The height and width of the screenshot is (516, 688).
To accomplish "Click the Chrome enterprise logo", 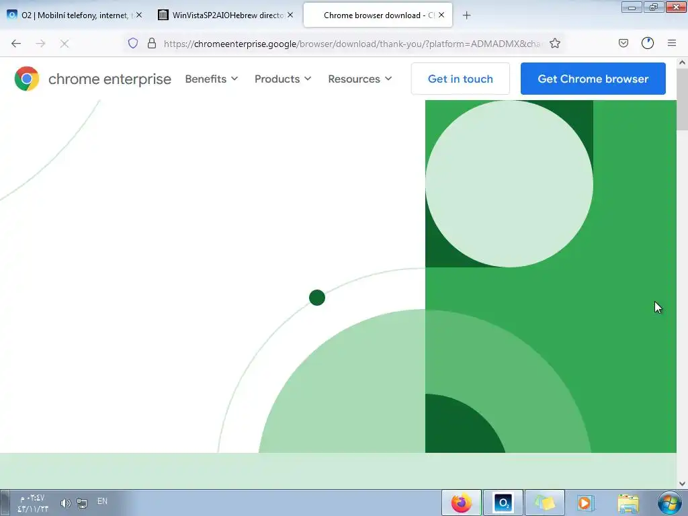I will tap(27, 79).
